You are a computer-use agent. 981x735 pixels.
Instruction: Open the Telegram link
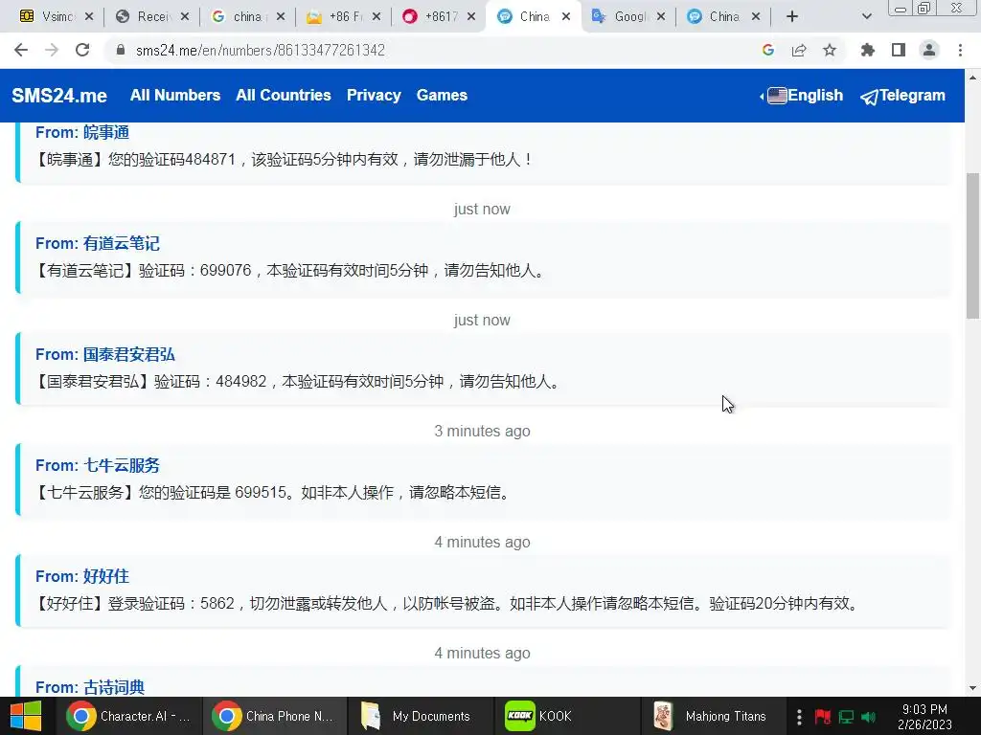[902, 96]
